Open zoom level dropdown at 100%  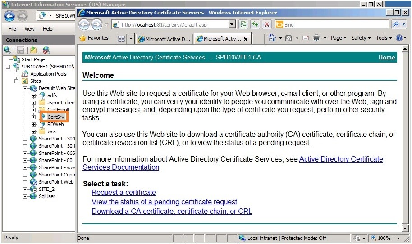(x=398, y=238)
